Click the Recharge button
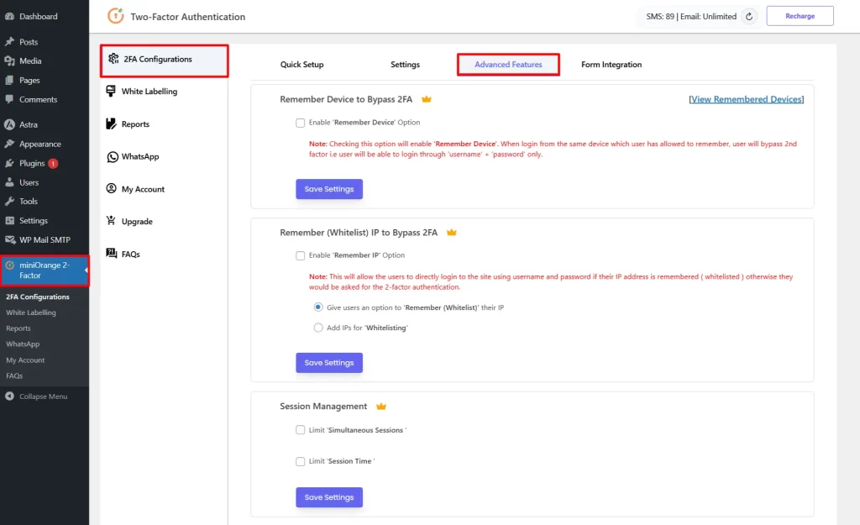860x525 pixels. click(x=800, y=16)
